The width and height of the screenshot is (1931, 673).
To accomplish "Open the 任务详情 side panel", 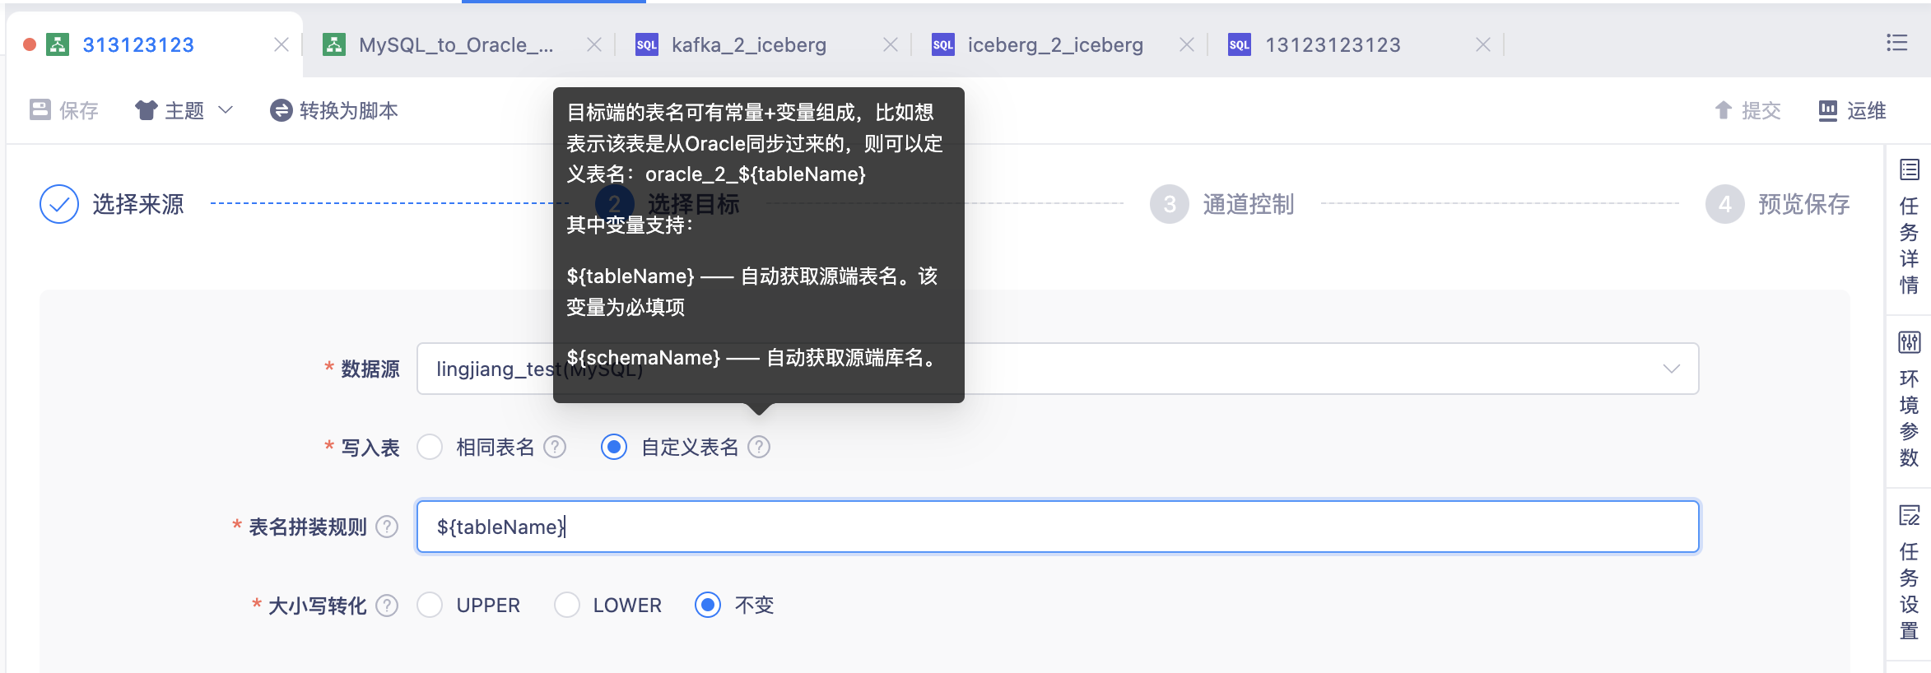I will tap(1909, 228).
